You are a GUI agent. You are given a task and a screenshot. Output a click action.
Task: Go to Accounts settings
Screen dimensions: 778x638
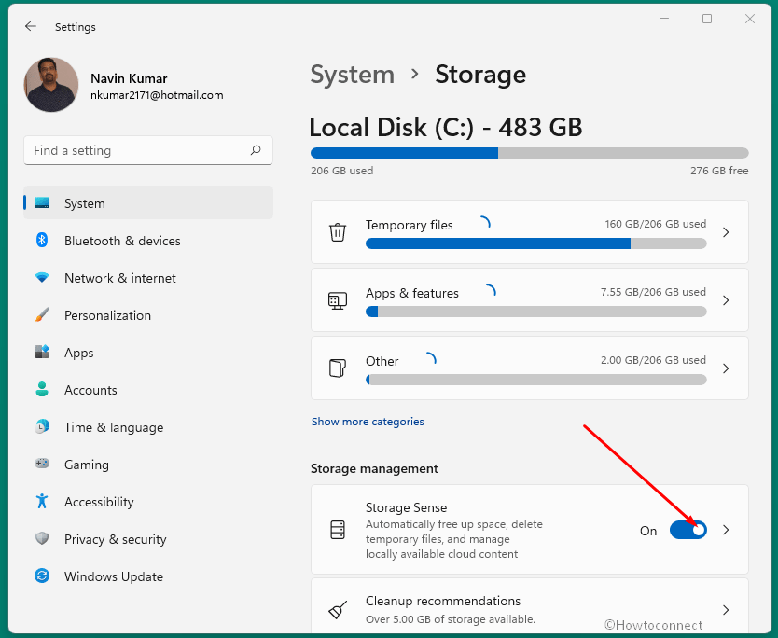pyautogui.click(x=148, y=390)
